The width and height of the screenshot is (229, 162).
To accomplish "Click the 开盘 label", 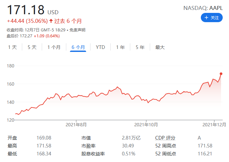I will tap(12, 138).
